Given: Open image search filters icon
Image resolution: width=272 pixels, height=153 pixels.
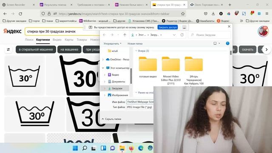Looking at the screenshot, I should [x=8, y=49].
